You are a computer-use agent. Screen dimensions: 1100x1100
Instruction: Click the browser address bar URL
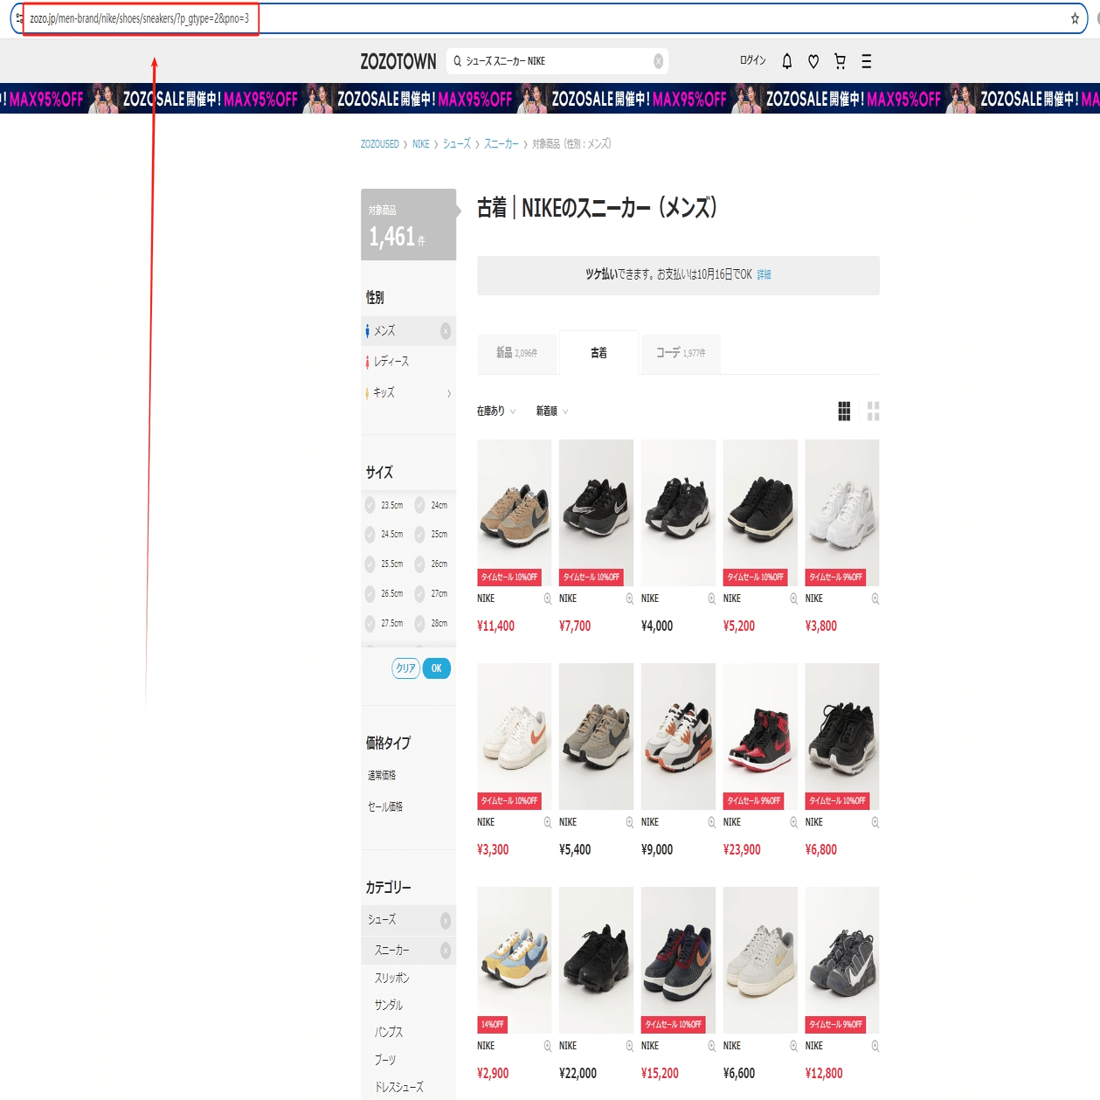pyautogui.click(x=140, y=18)
